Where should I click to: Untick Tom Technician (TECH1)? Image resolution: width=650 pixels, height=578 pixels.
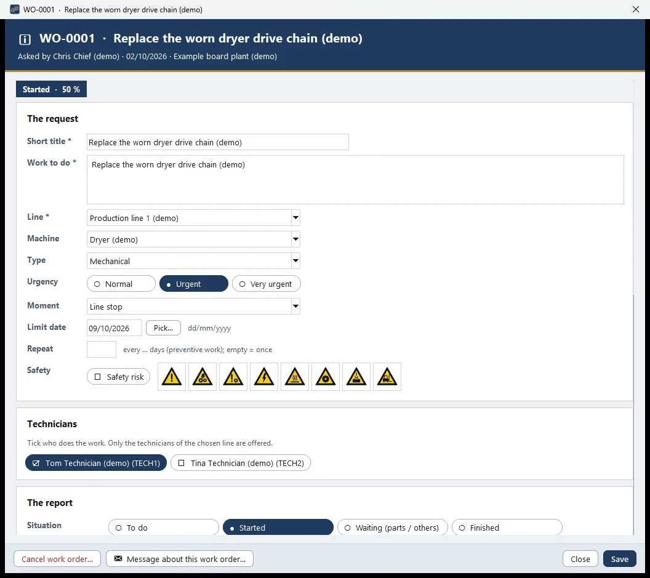pyautogui.click(x=96, y=463)
